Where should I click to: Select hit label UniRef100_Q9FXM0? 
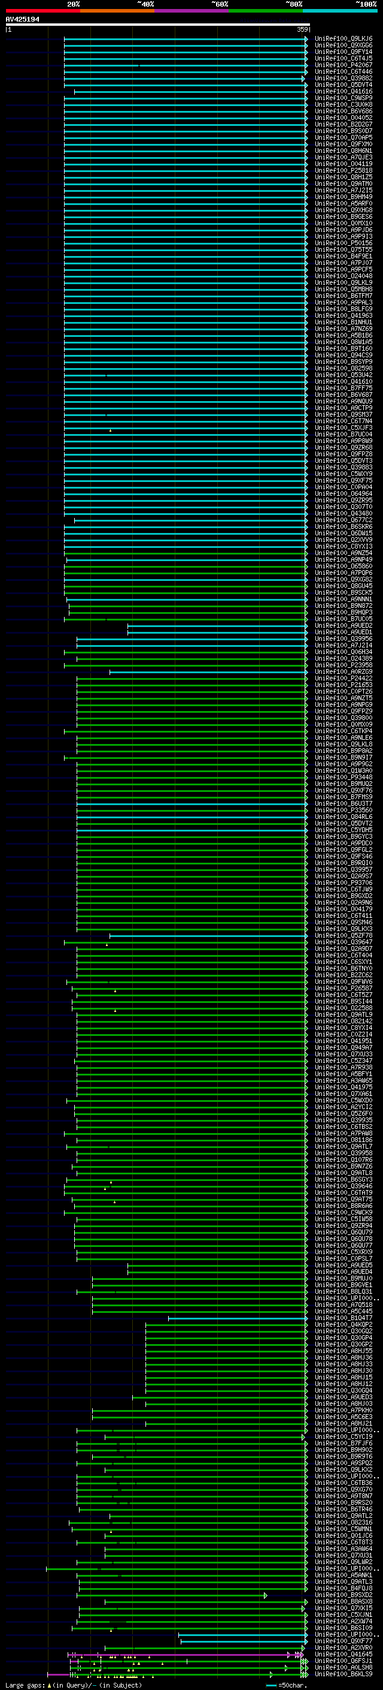(344, 144)
